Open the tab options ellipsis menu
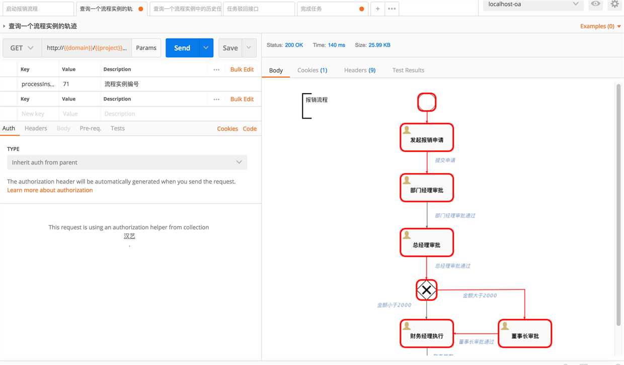 392,9
